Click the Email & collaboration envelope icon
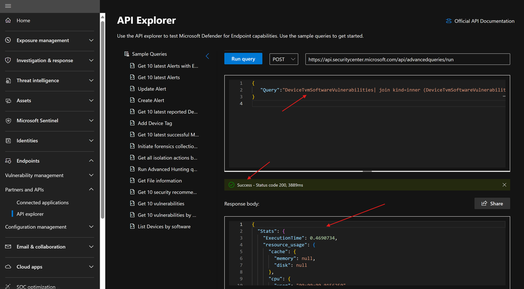The width and height of the screenshot is (524, 289). 8,247
